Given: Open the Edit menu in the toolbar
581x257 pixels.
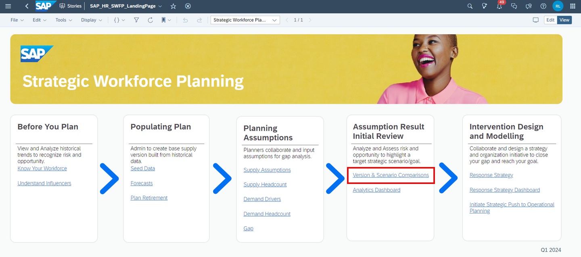Looking at the screenshot, I should pos(40,20).
